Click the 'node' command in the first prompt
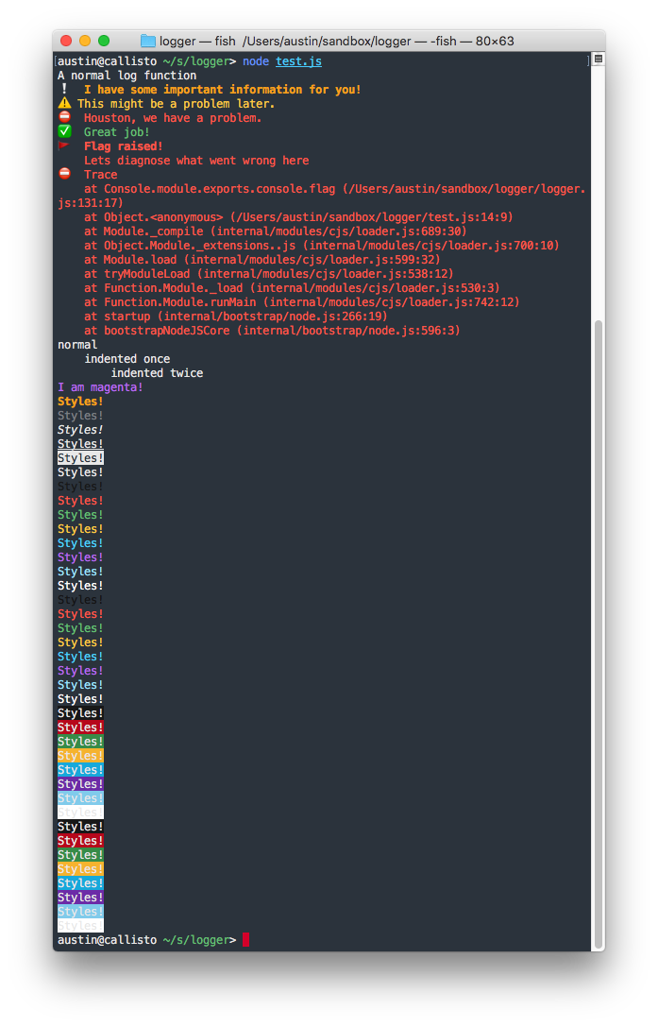Image resolution: width=658 pixels, height=1027 pixels. 256,61
